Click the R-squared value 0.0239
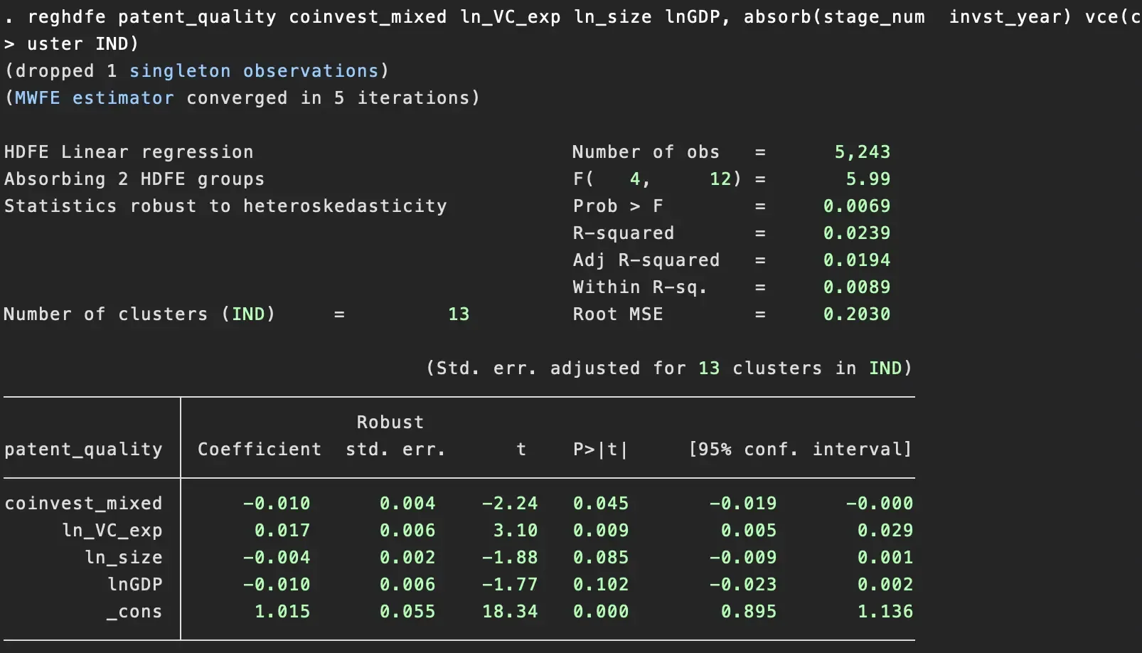Image resolution: width=1142 pixels, height=653 pixels. (x=856, y=233)
